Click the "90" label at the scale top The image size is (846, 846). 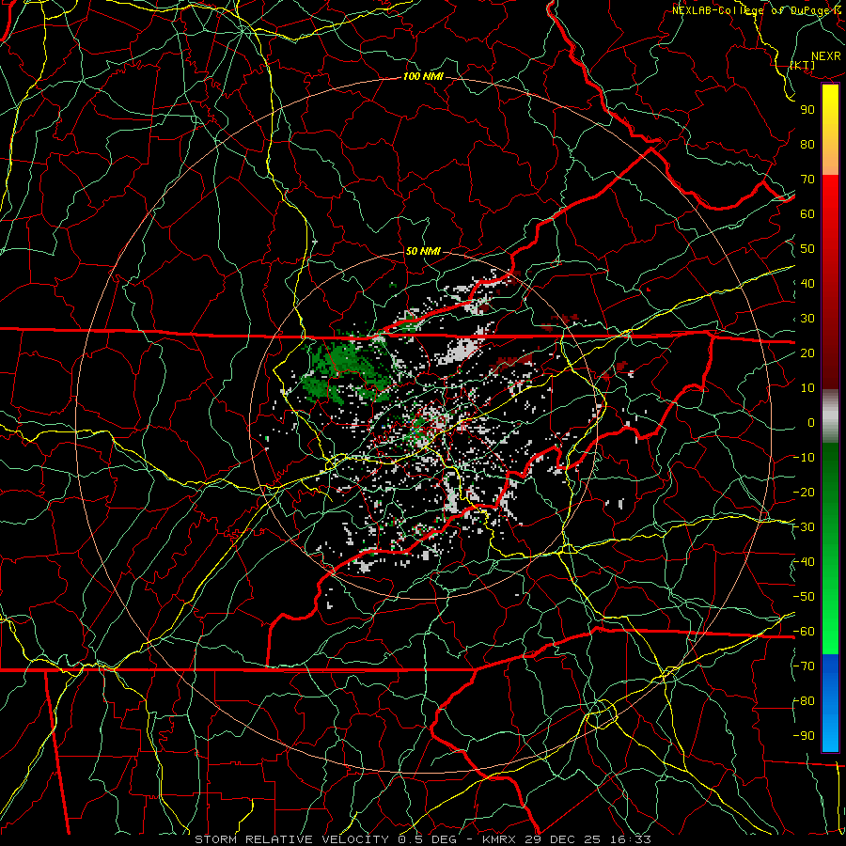coord(807,110)
